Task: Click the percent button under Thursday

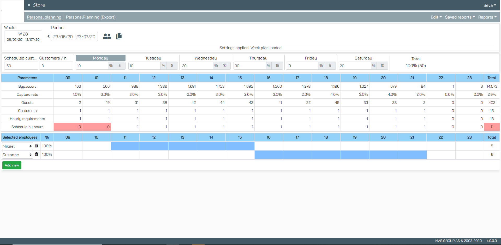Action: tap(269, 66)
